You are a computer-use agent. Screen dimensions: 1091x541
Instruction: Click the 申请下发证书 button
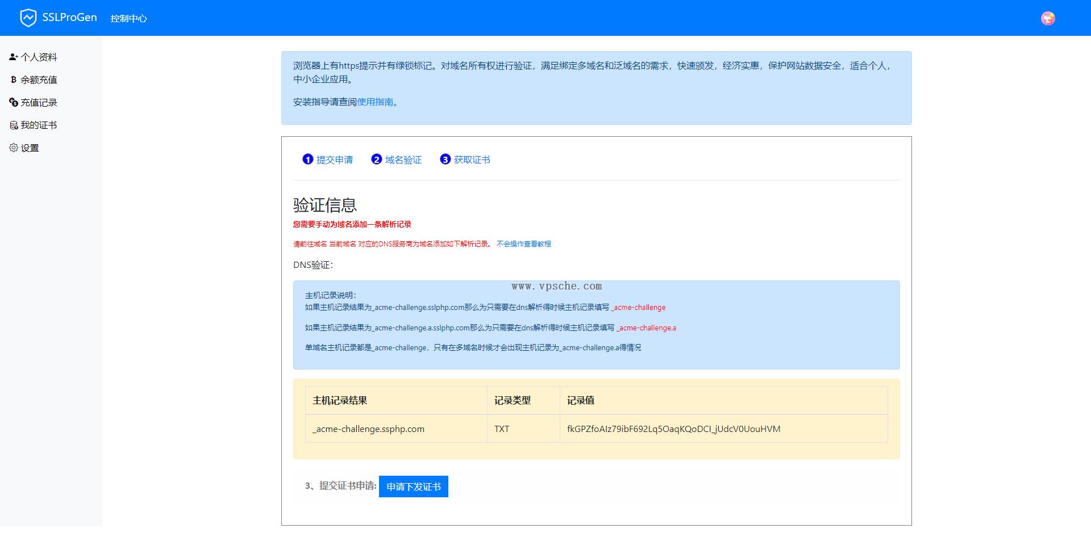click(x=413, y=487)
